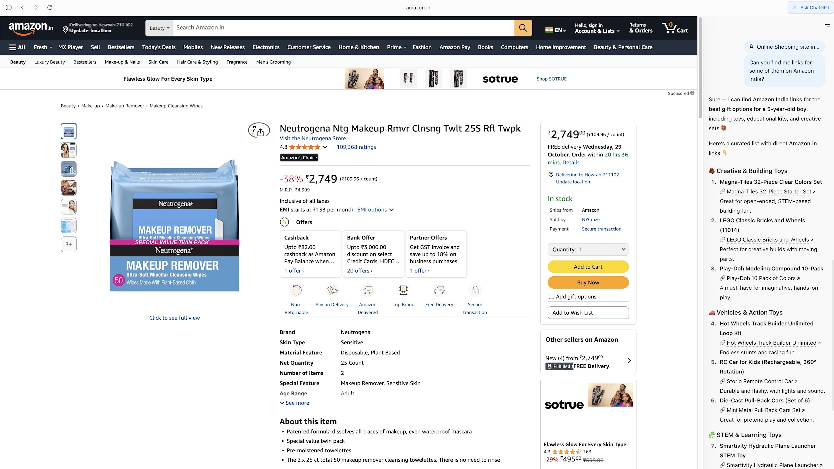Click the orange search magnifier button
Screen dimensions: 834x469
tap(523, 28)
